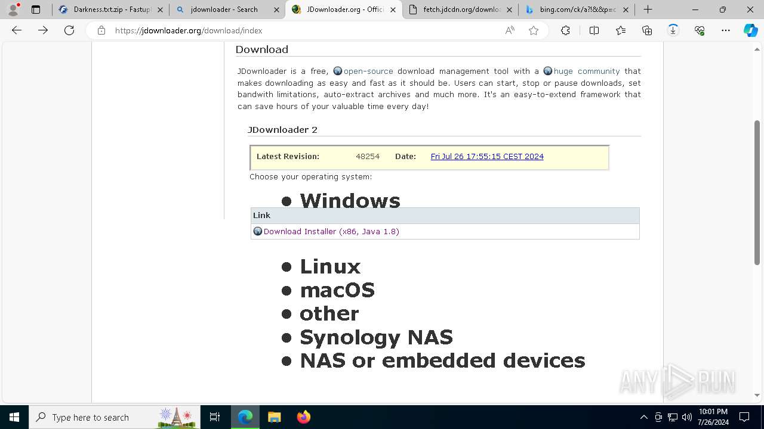
Task: Open Settings and more menu
Action: tap(726, 30)
